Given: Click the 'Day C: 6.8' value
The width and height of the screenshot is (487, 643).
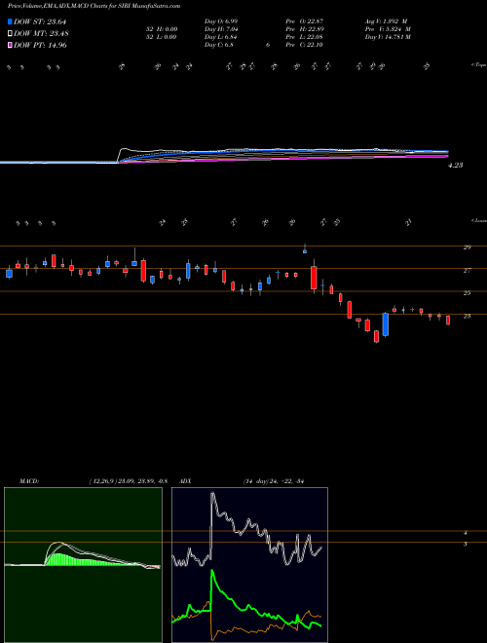Looking at the screenshot, I should (x=219, y=45).
